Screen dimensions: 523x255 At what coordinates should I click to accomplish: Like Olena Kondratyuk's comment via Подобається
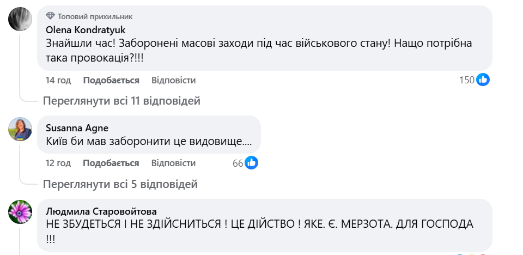point(111,80)
